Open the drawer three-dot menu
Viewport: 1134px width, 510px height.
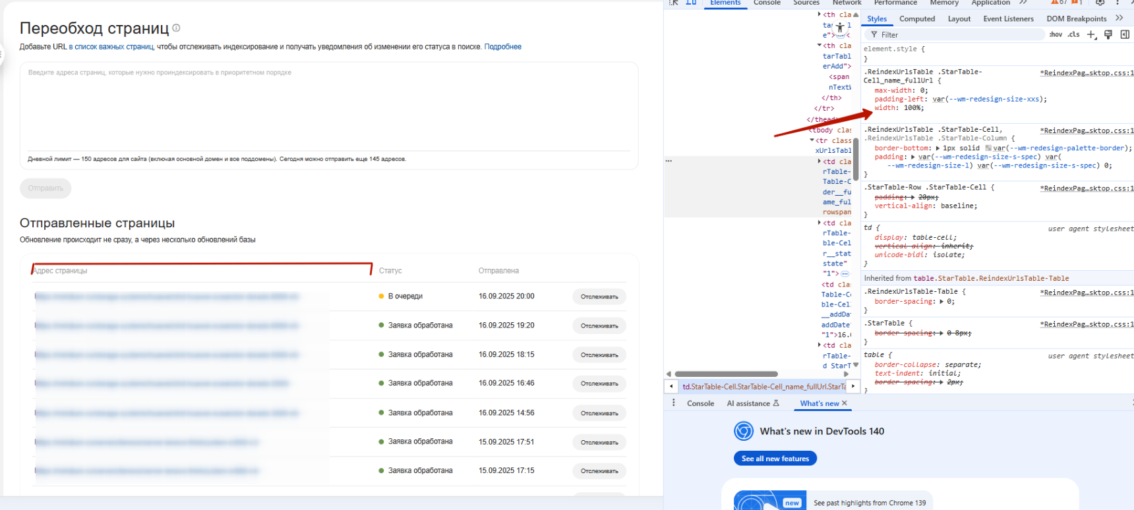673,403
